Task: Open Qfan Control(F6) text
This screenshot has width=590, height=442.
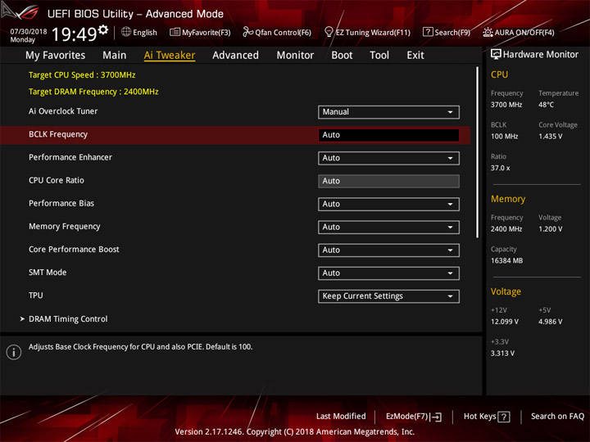Action: [283, 32]
